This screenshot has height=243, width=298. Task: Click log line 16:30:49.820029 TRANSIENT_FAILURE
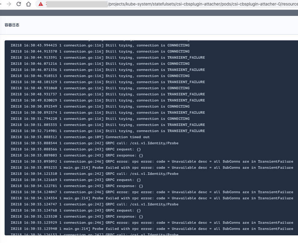tap(108, 100)
